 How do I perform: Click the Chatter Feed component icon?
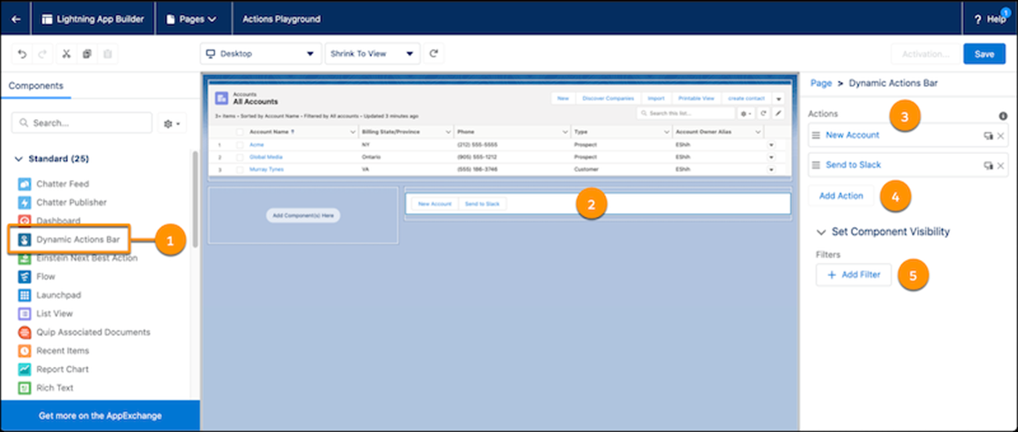(24, 184)
